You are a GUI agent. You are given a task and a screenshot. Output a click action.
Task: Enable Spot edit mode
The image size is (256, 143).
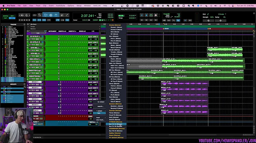click(12, 16)
